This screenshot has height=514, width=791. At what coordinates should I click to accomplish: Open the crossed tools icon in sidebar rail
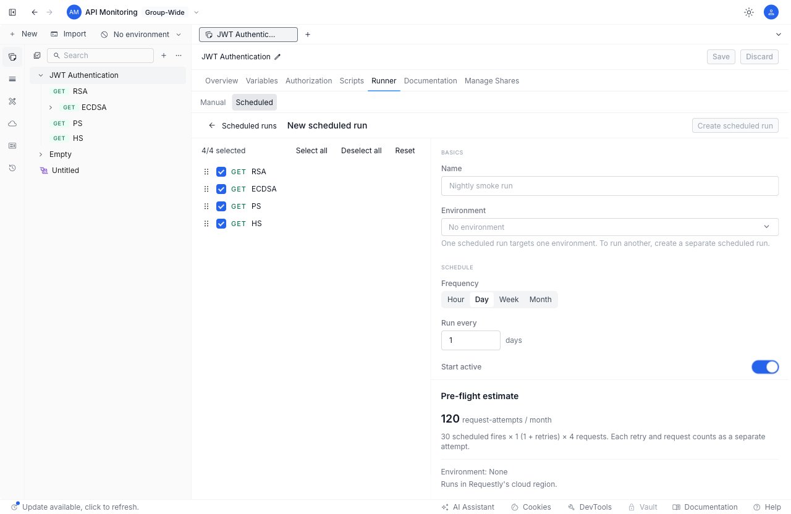(12, 101)
